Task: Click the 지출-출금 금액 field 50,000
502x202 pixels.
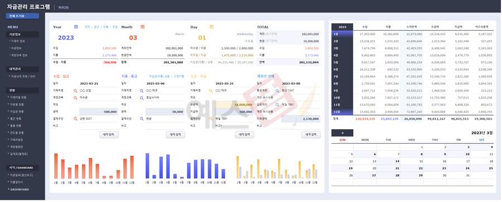Action: tap(165, 112)
